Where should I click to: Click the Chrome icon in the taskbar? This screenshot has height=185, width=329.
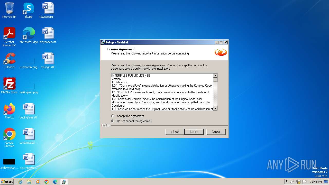tap(47, 182)
